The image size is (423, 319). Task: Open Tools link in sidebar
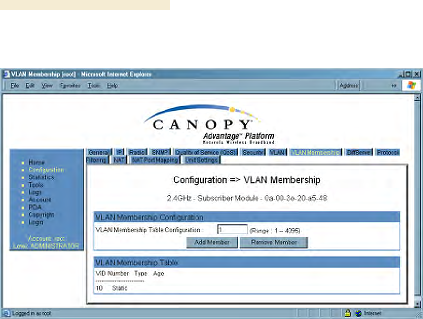click(36, 185)
